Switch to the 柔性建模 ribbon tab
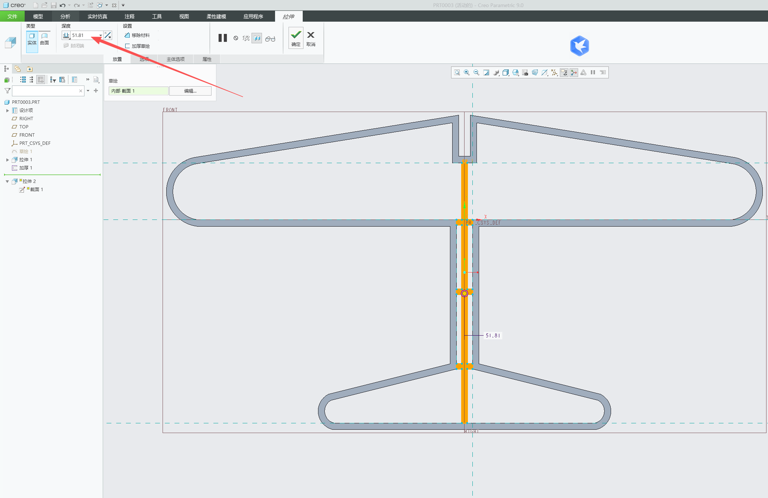 pyautogui.click(x=216, y=16)
